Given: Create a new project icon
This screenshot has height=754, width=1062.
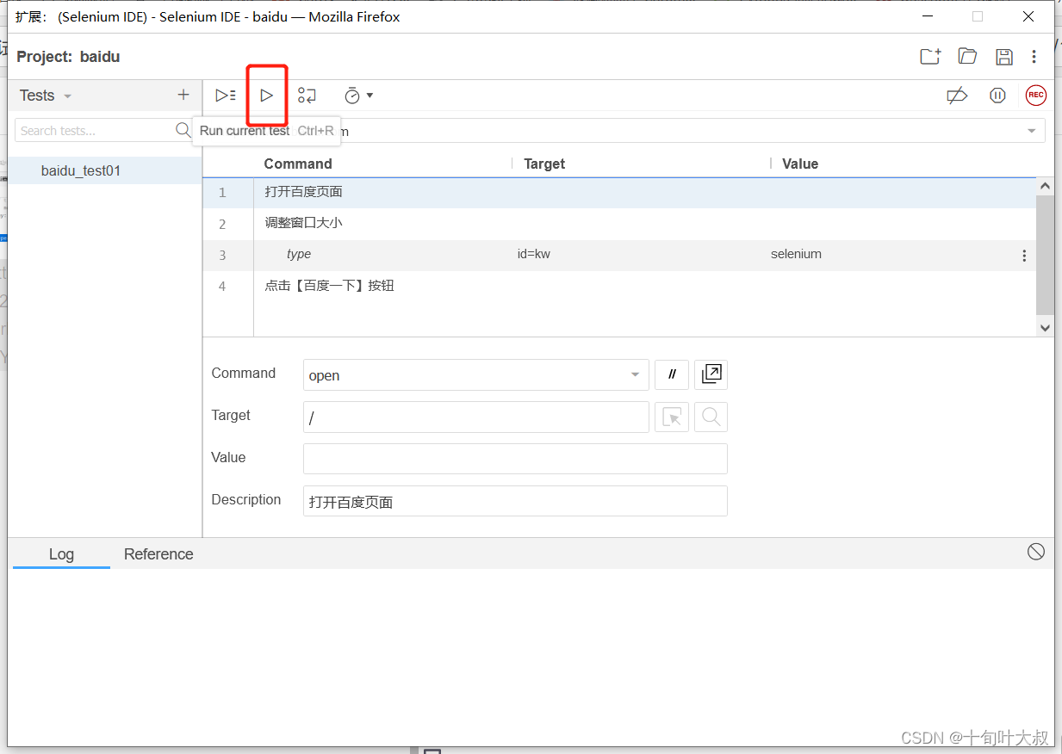Looking at the screenshot, I should (930, 57).
